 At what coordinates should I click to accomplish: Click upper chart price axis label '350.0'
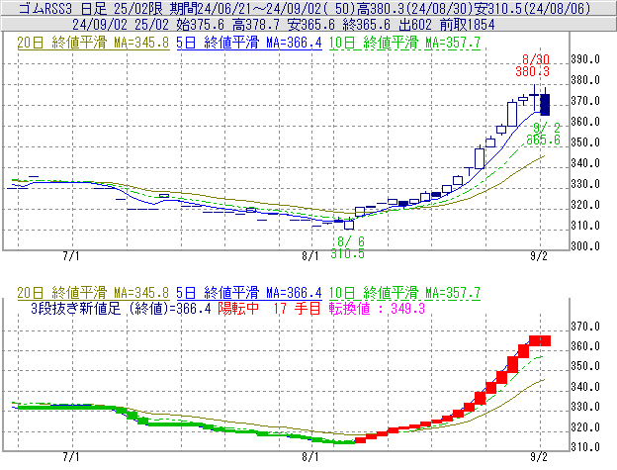pyautogui.click(x=585, y=142)
